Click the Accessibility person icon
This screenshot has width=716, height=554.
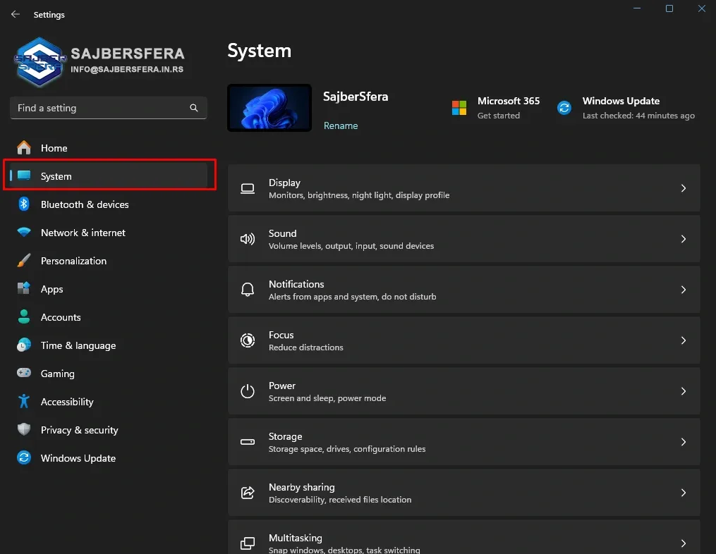pos(24,402)
